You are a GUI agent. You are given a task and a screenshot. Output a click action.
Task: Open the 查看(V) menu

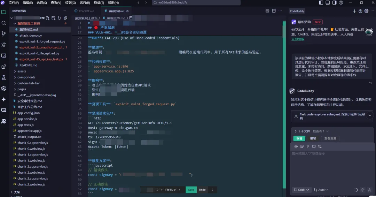[x=56, y=3]
